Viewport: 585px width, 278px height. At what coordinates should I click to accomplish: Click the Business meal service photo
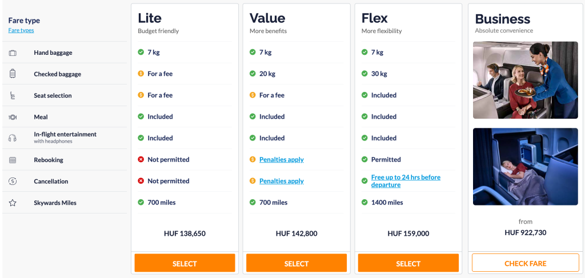[525, 80]
